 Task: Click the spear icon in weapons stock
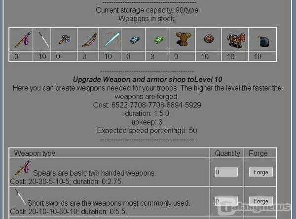pos(23,39)
